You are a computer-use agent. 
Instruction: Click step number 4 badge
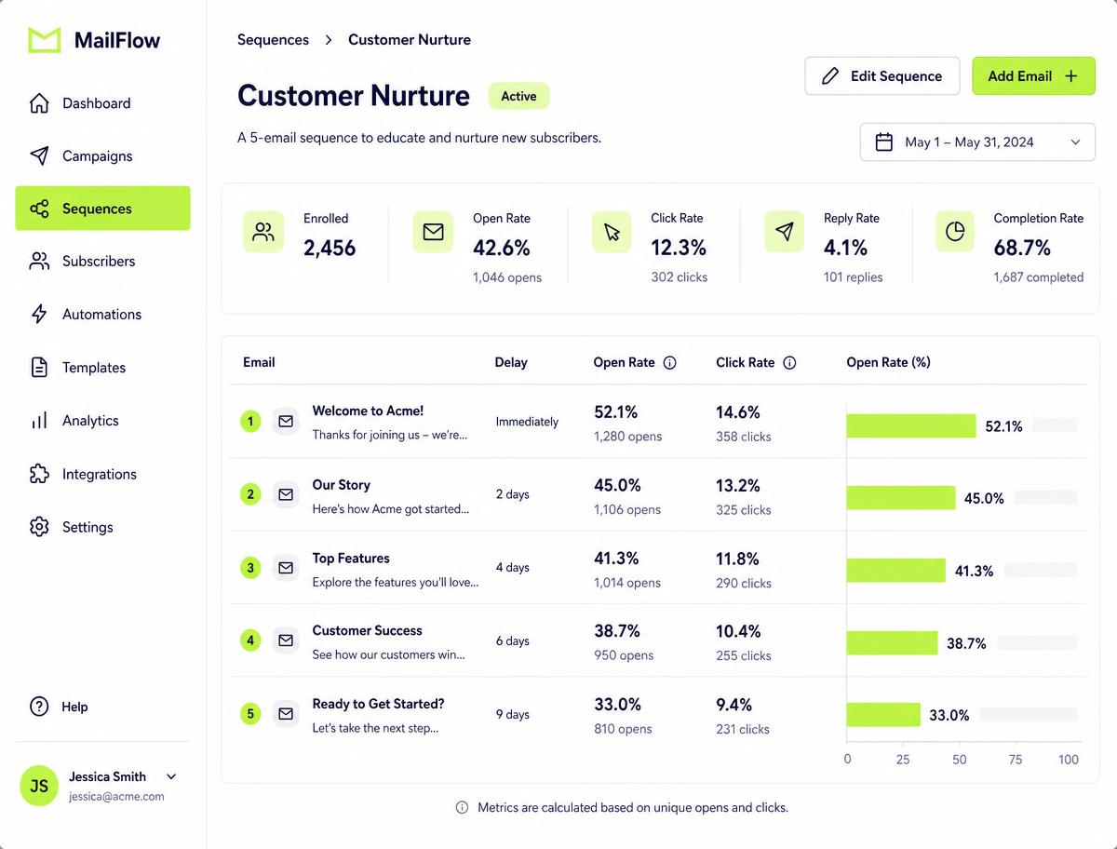pyautogui.click(x=250, y=640)
